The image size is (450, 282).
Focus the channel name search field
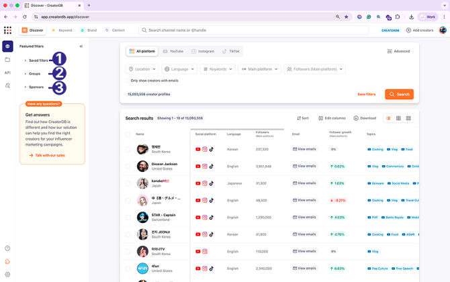[255, 30]
